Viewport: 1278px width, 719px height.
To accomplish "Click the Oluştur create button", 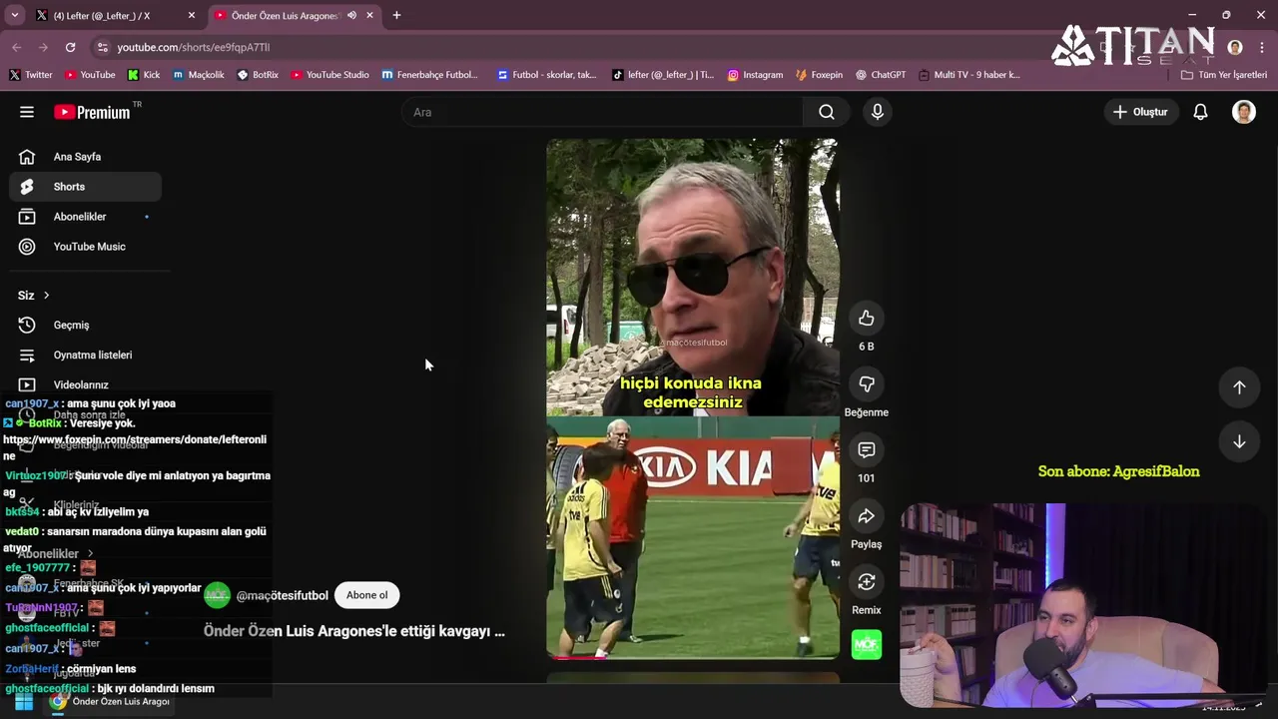I will pos(1140,112).
